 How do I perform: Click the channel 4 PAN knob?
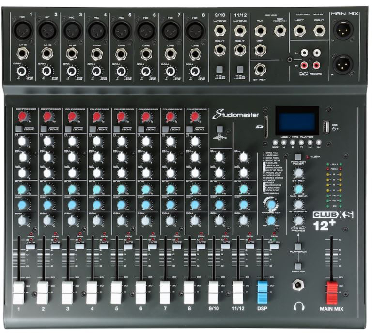click(x=96, y=221)
